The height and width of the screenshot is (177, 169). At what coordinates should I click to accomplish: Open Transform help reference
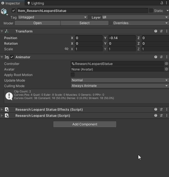click(156, 31)
